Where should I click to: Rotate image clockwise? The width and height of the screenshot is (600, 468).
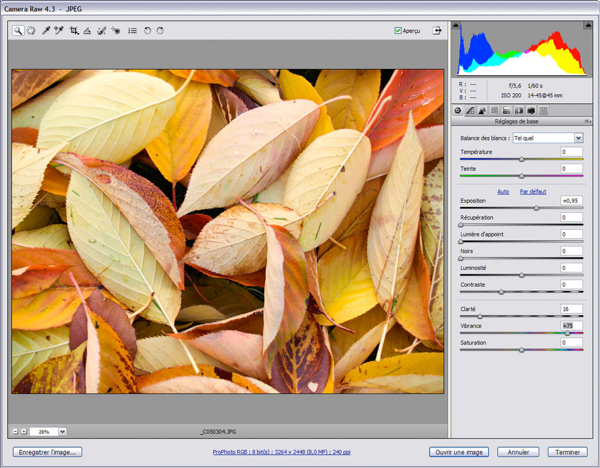[x=160, y=31]
